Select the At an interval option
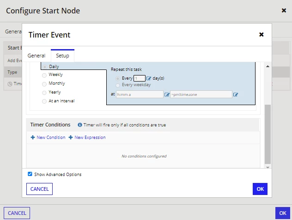The image size is (292, 220). [x=44, y=101]
